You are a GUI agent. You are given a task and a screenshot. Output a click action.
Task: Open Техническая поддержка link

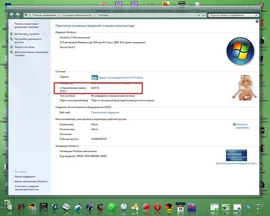coord(105,112)
